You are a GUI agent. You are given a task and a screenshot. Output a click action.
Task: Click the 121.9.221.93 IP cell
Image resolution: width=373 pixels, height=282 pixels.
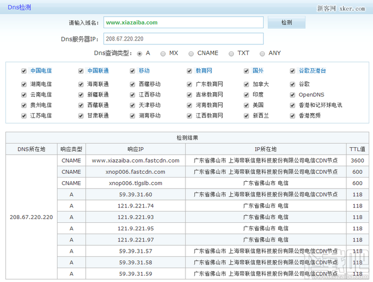pyautogui.click(x=135, y=217)
